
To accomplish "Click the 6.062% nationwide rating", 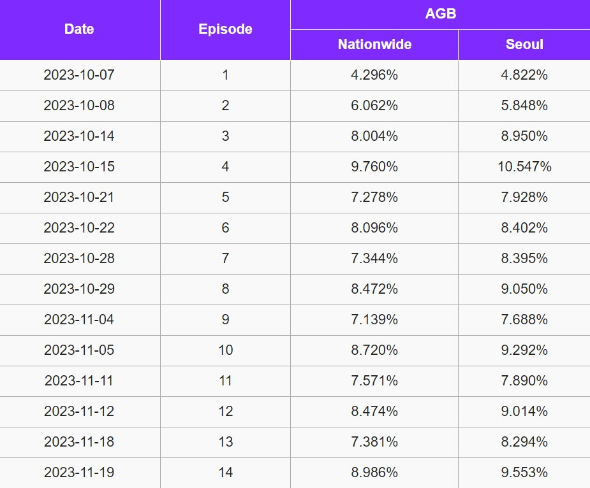I will click(374, 106).
